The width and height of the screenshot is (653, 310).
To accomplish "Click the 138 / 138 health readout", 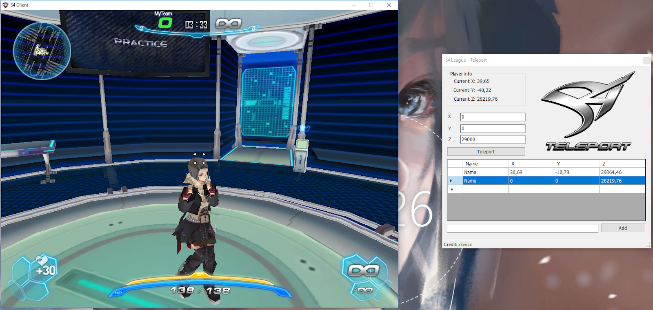I will click(200, 290).
